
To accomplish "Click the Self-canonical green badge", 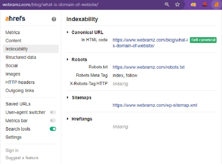I will pos(203,40).
